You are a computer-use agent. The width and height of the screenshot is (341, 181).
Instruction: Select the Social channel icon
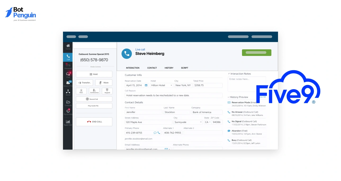[x=68, y=92]
